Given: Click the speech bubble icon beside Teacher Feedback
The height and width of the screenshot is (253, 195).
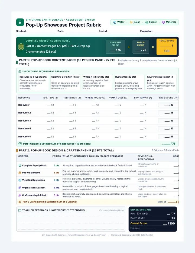Looking at the screenshot, I should click(20, 210).
